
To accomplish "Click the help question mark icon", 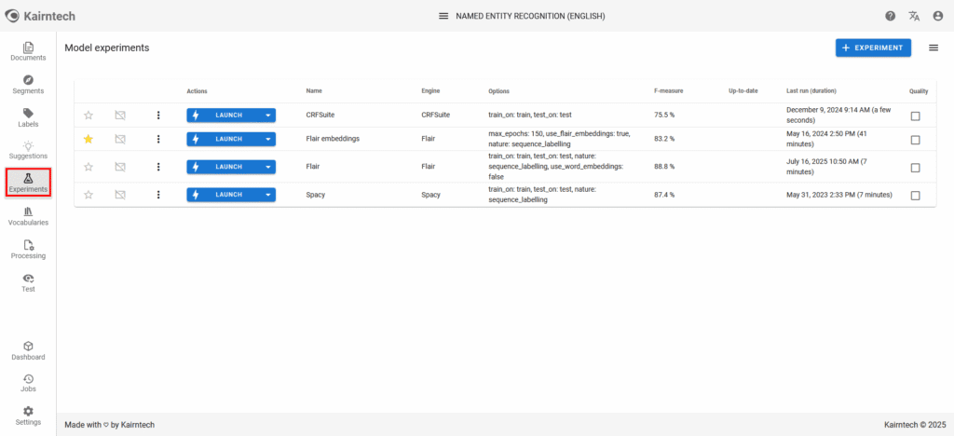I will pyautogui.click(x=890, y=16).
